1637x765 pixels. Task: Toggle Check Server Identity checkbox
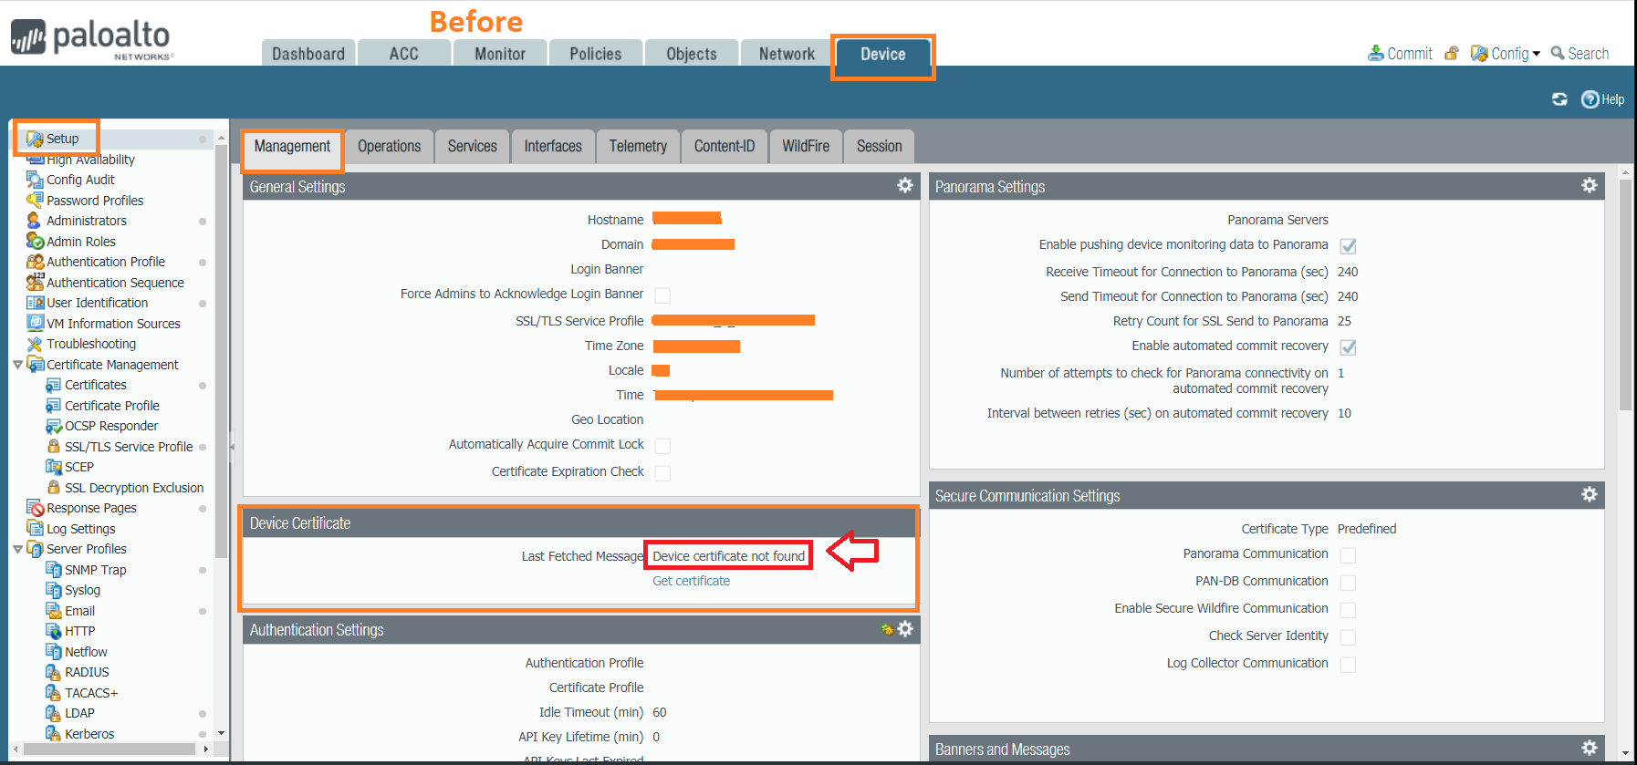(x=1348, y=636)
